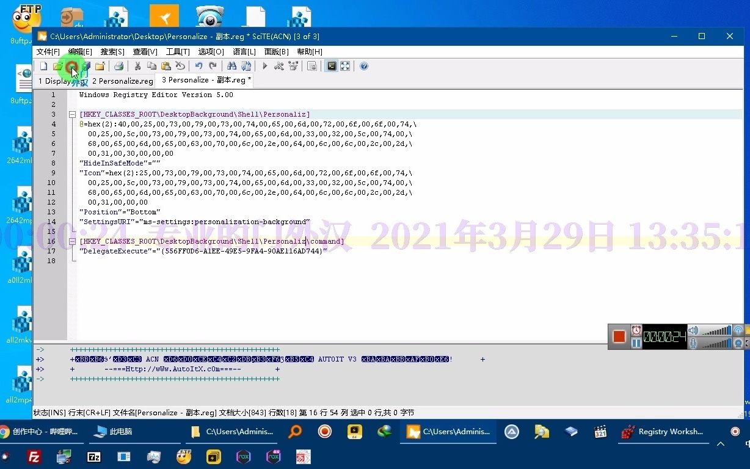Cut selected text using toolbar icon
Image resolution: width=750 pixels, height=469 pixels.
click(137, 66)
